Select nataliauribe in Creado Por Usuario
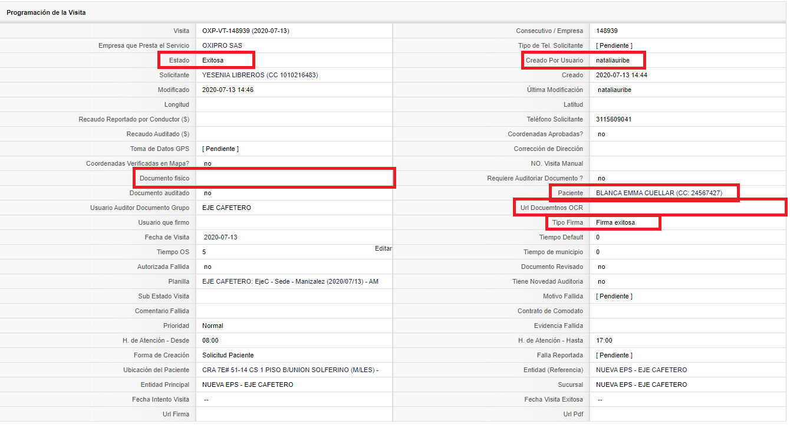The height and width of the screenshot is (437, 790). [613, 60]
